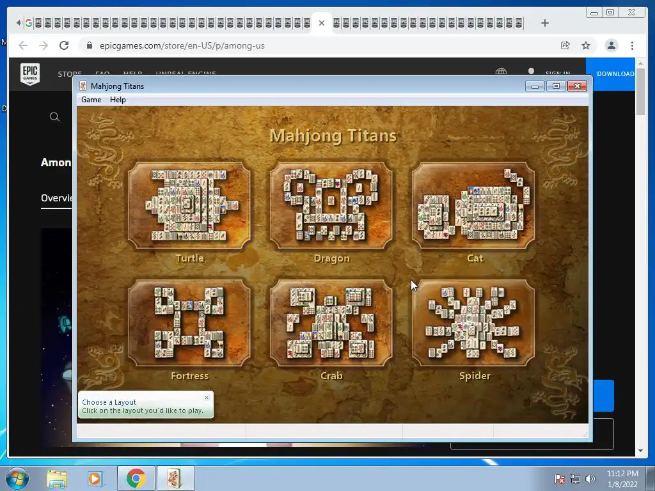655x491 pixels.
Task: Open the volume tray icon
Action: click(x=590, y=479)
